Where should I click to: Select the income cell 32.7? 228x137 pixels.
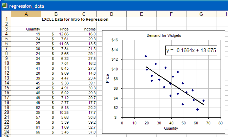point(84,127)
